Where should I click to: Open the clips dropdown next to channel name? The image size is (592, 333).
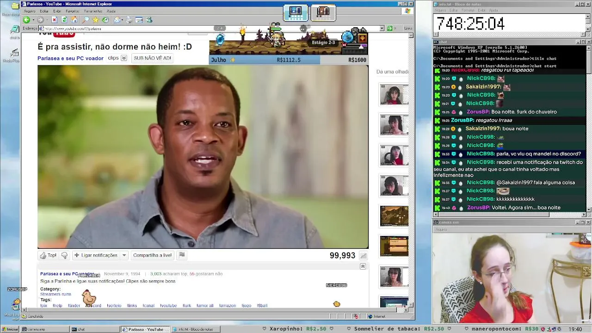124,58
